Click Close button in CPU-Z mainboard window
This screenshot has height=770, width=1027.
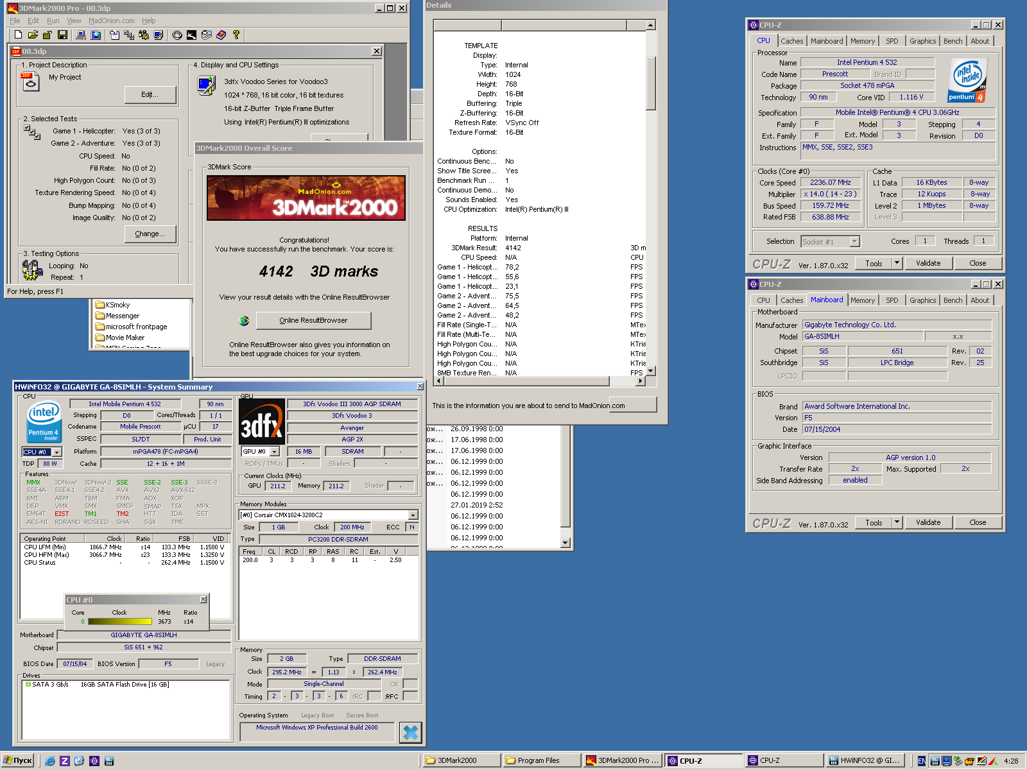[978, 522]
